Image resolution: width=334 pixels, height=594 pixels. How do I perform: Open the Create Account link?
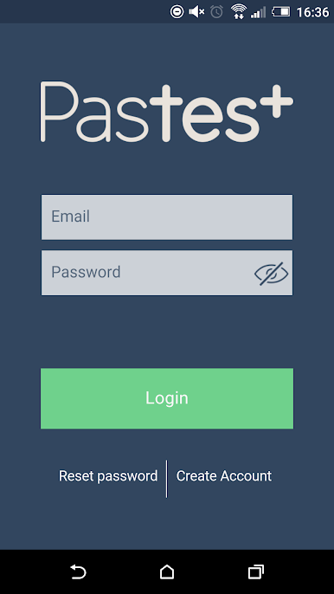click(x=224, y=476)
